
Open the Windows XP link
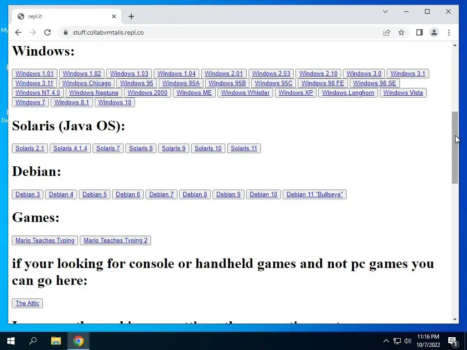[x=296, y=93]
